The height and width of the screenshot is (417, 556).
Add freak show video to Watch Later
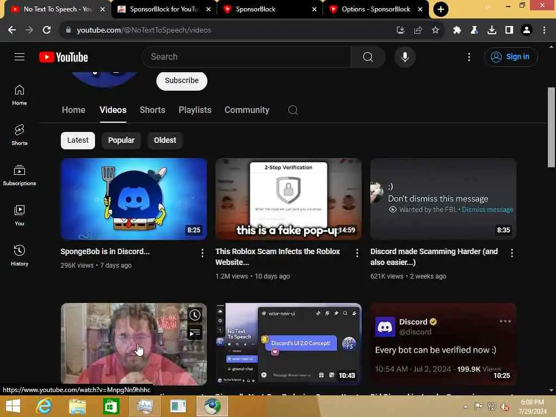coord(195,315)
